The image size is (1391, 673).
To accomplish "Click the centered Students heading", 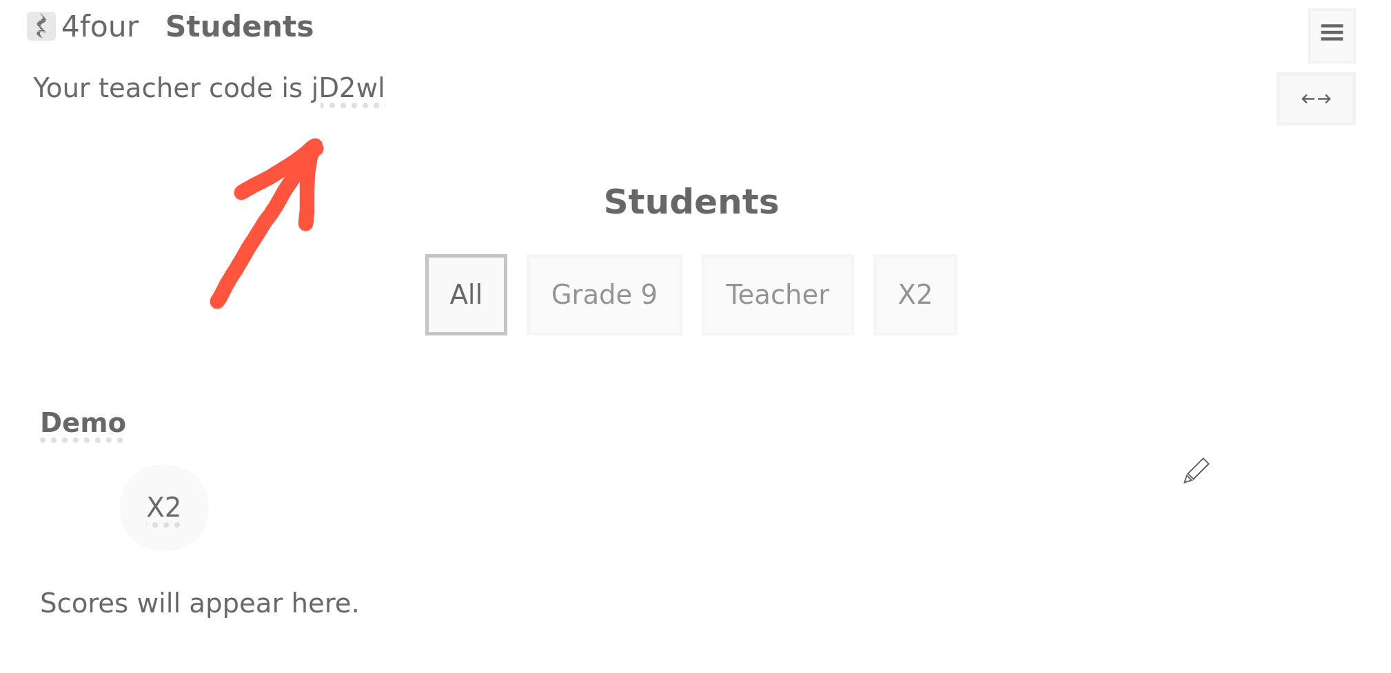I will click(691, 202).
